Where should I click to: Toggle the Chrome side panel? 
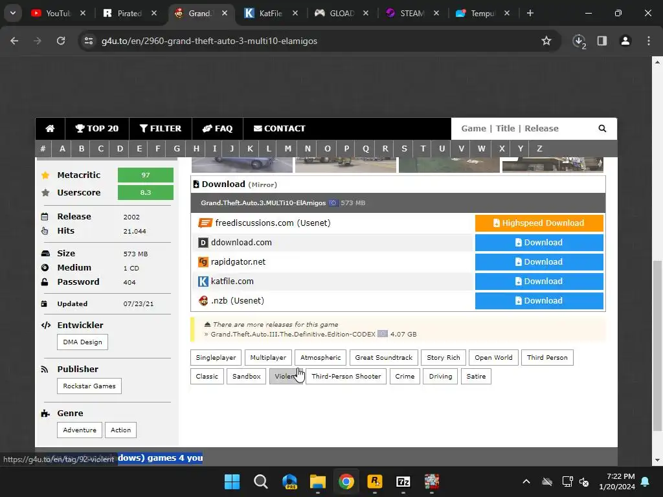[x=601, y=41]
